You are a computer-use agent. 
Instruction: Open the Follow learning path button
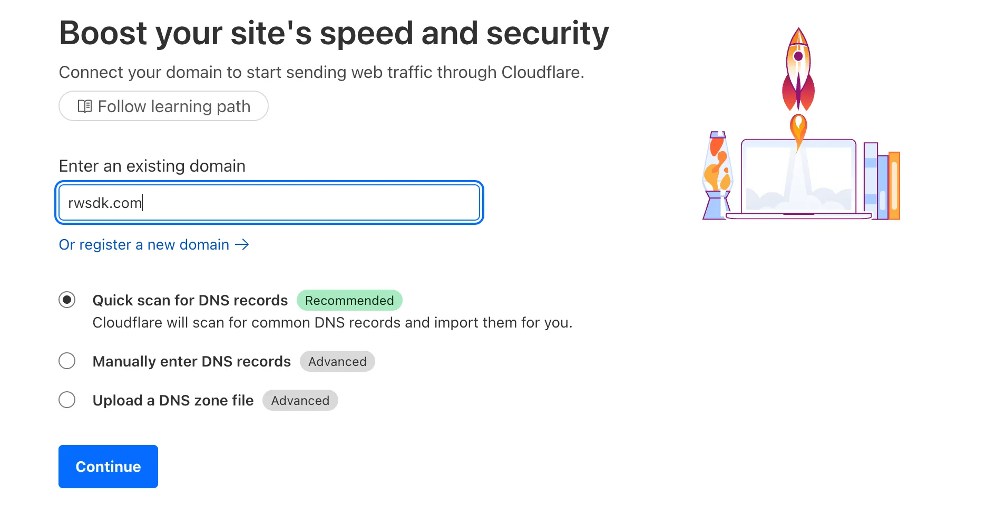point(163,106)
